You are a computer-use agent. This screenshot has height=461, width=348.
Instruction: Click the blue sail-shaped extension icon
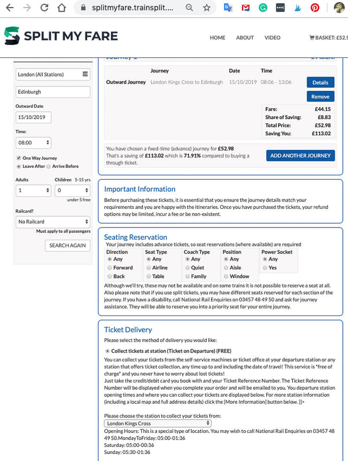[298, 8]
